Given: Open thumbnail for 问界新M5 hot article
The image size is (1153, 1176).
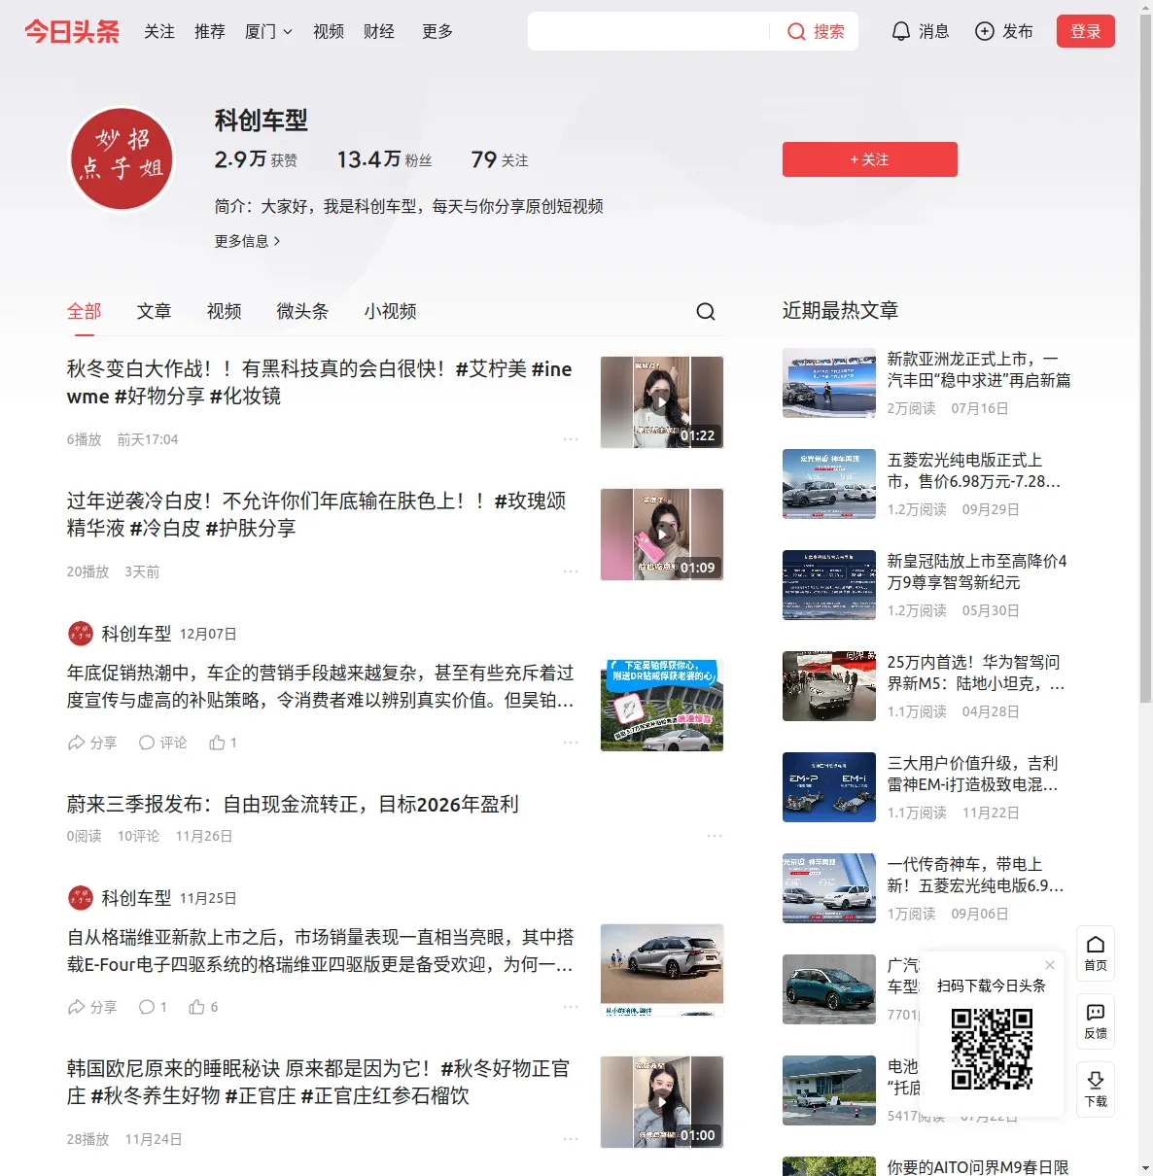Looking at the screenshot, I should [x=829, y=686].
